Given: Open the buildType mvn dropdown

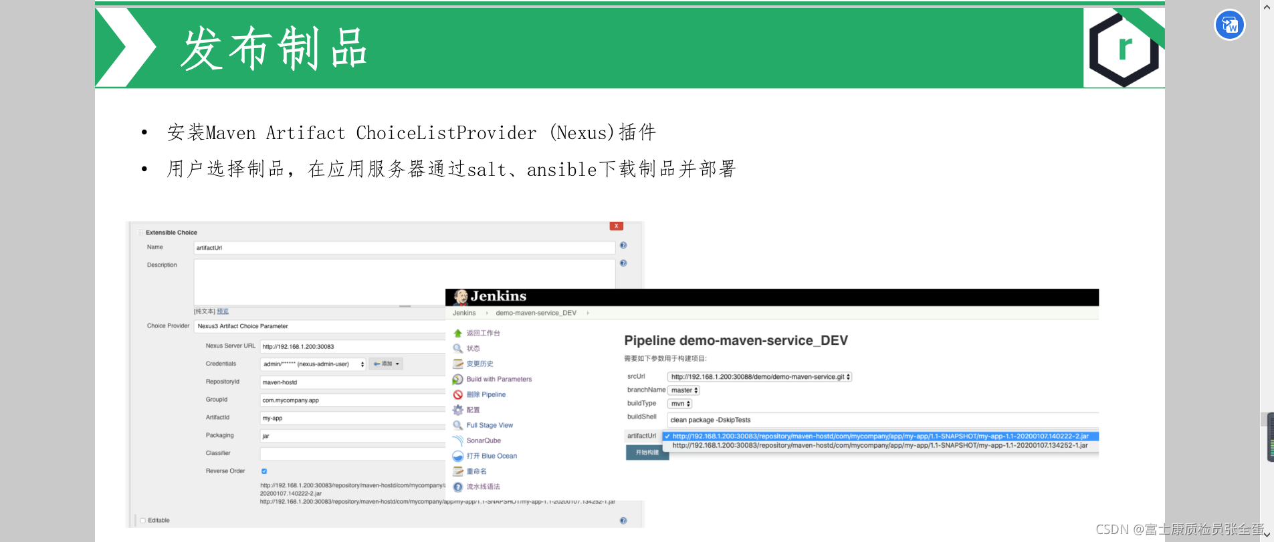Looking at the screenshot, I should tap(679, 404).
